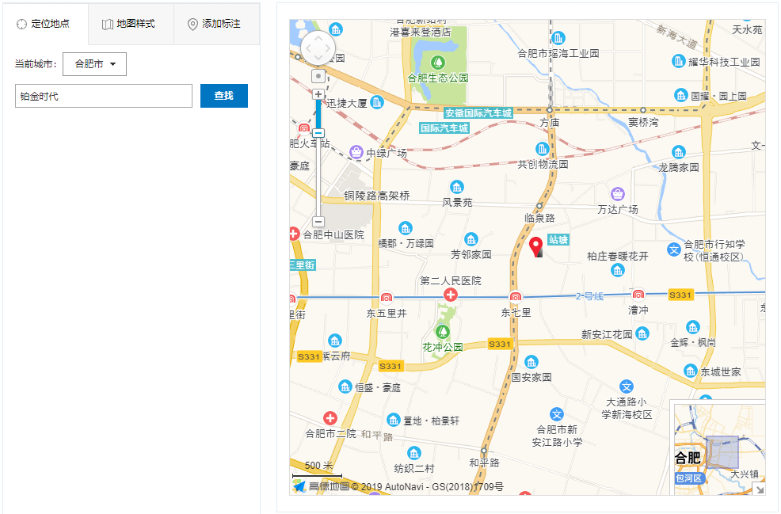The width and height of the screenshot is (781, 514).
Task: Click inside the 铂金时代 search input field
Action: coord(103,95)
